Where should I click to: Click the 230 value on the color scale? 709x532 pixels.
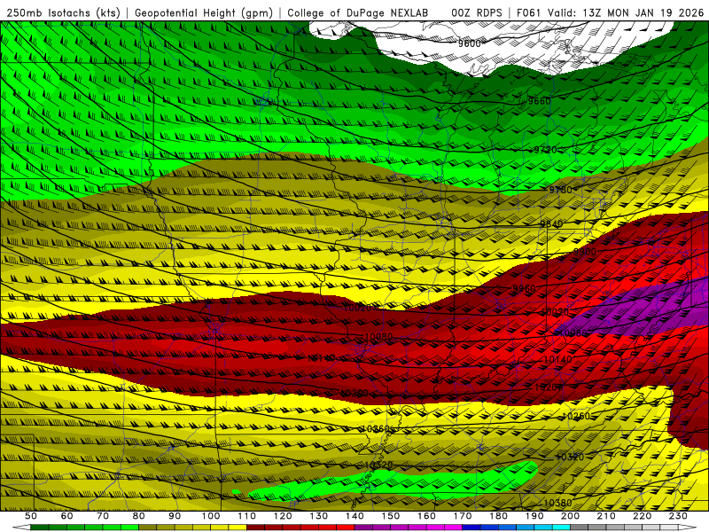click(678, 516)
